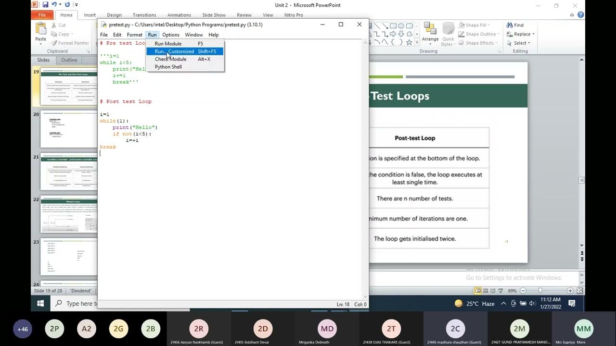Select the Slides pane tab

click(43, 60)
